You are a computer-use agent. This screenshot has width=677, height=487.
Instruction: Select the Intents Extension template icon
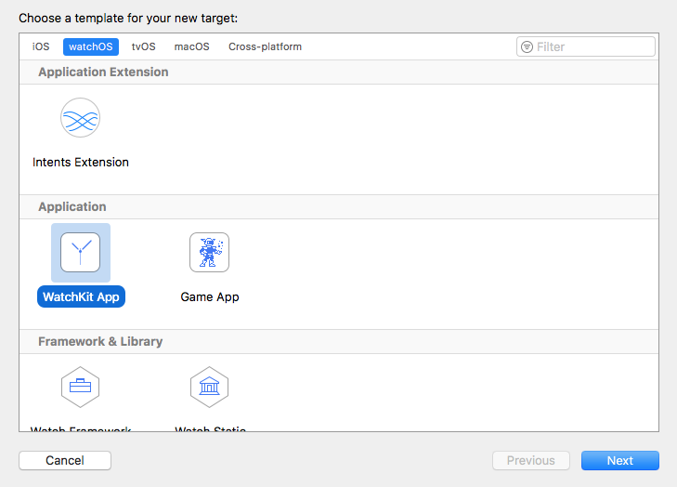(80, 118)
